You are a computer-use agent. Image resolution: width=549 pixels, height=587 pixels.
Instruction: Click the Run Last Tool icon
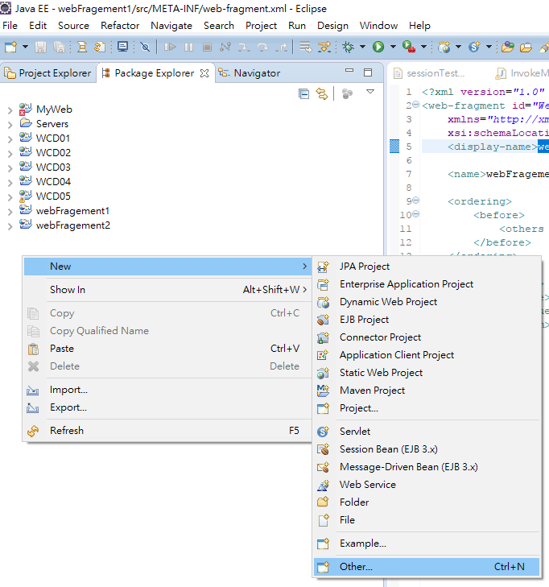[409, 48]
